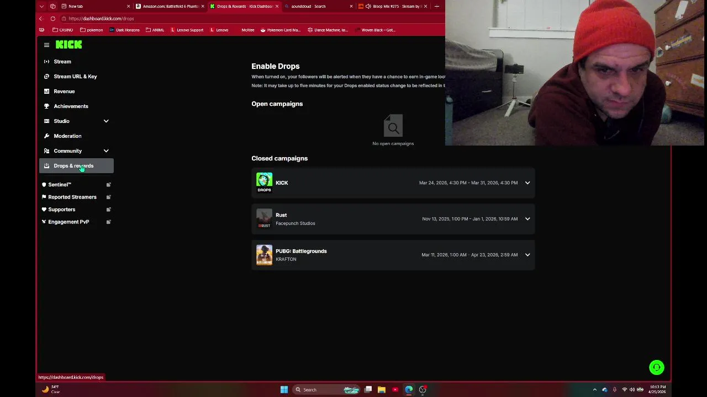Switch to the Amazon Battlefield 6 tab

tap(170, 6)
